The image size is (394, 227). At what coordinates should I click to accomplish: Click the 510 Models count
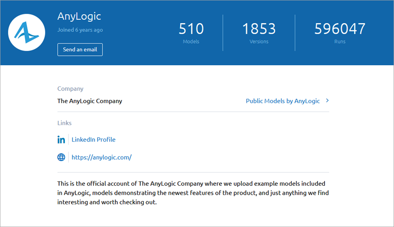(x=191, y=28)
